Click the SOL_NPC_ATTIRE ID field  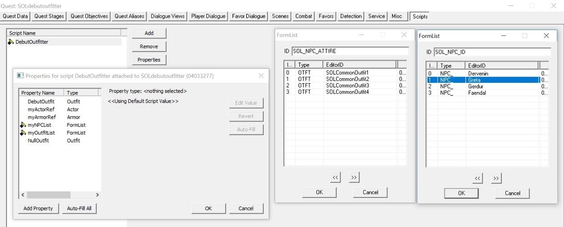[x=350, y=51]
